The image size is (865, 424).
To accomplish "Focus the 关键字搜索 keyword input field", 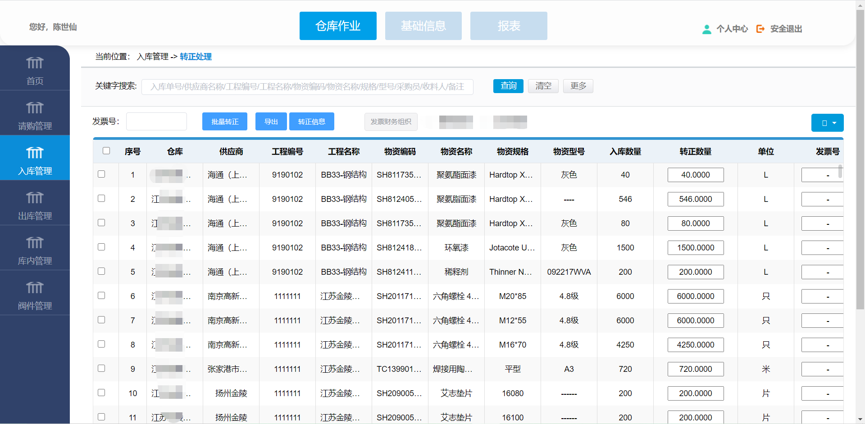I will tap(307, 87).
